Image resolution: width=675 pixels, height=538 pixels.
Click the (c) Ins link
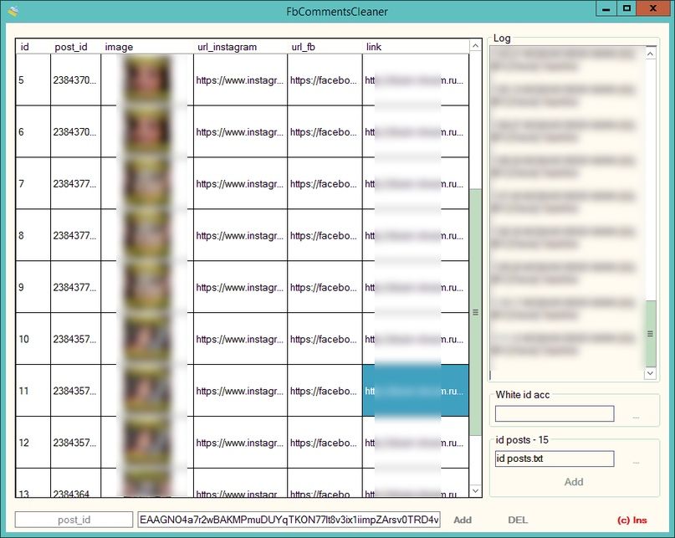632,520
